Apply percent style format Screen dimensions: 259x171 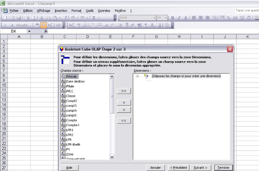click(x=229, y=17)
